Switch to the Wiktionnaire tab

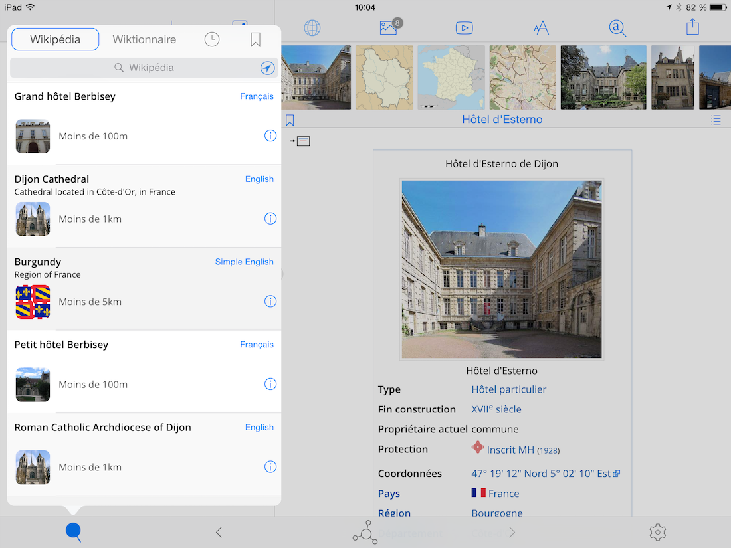point(144,39)
